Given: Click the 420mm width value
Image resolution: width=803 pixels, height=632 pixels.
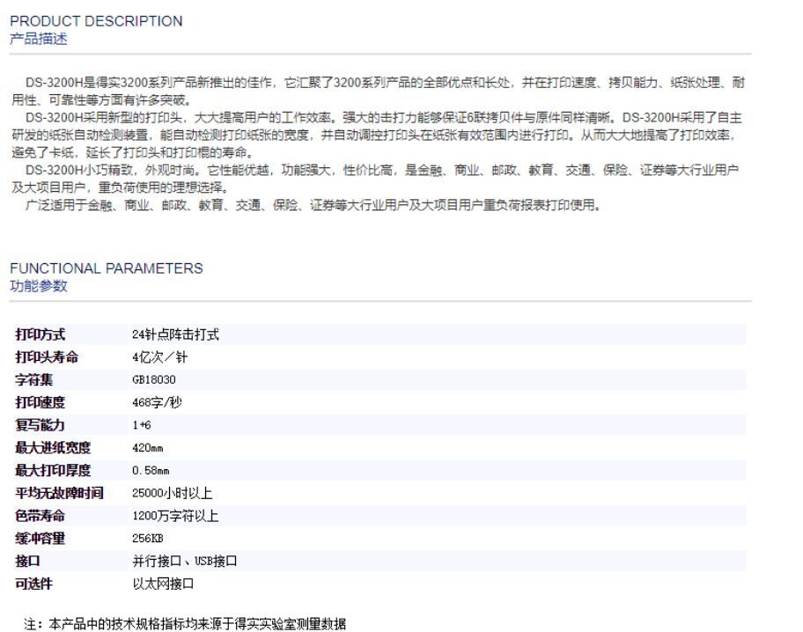Looking at the screenshot, I should click(x=148, y=448).
